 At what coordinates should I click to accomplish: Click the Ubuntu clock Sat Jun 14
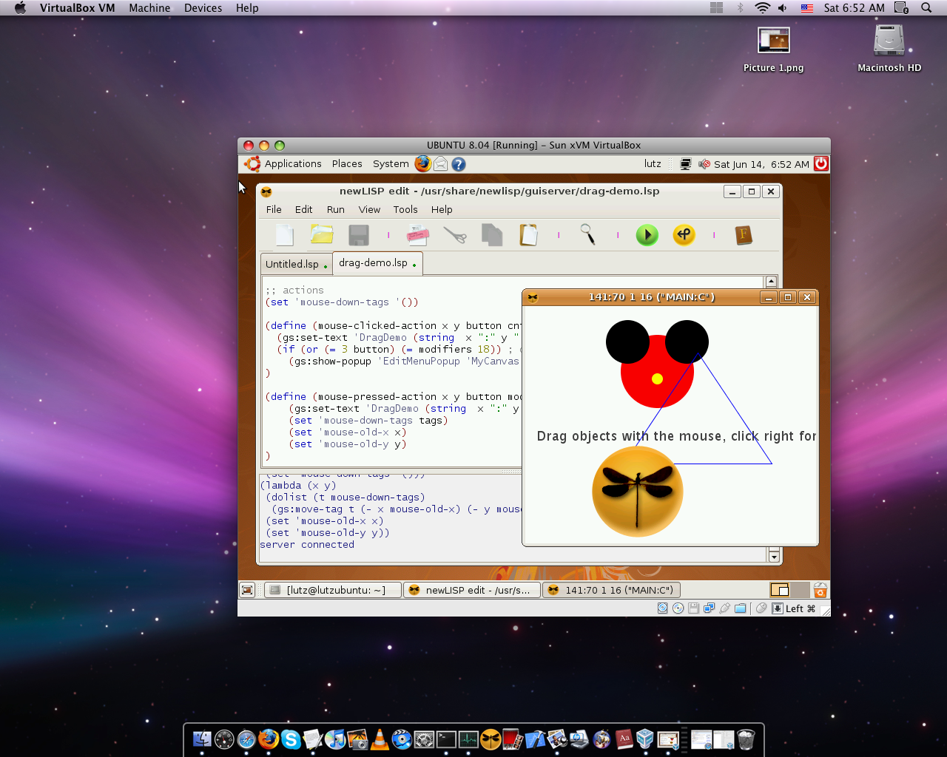click(x=761, y=164)
